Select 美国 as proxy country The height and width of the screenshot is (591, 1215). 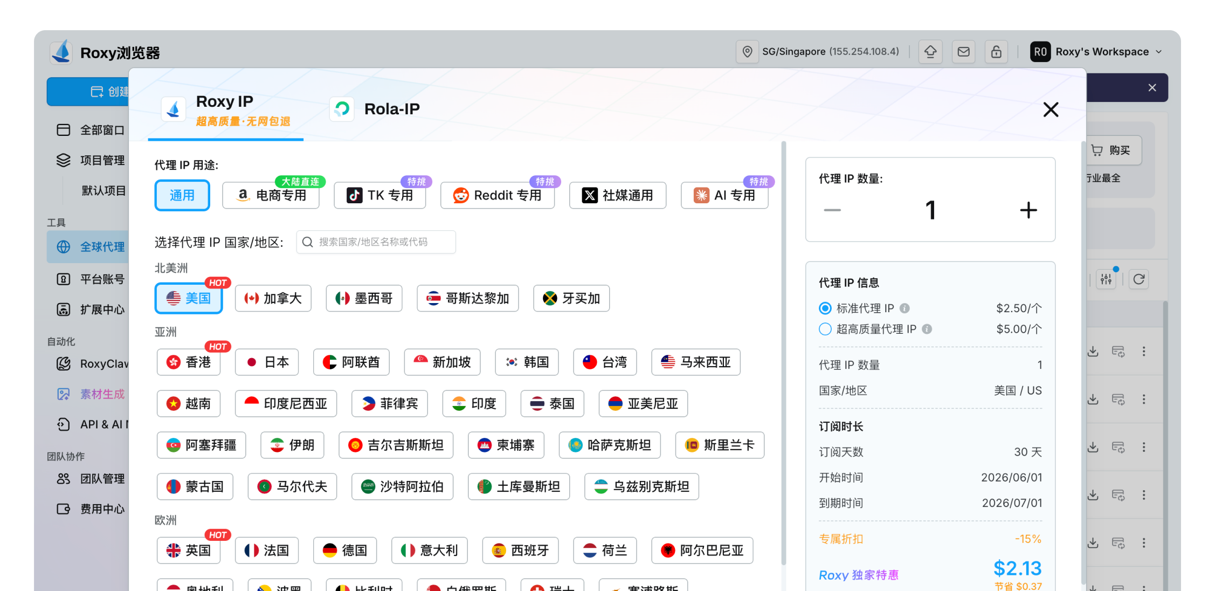pyautogui.click(x=189, y=298)
